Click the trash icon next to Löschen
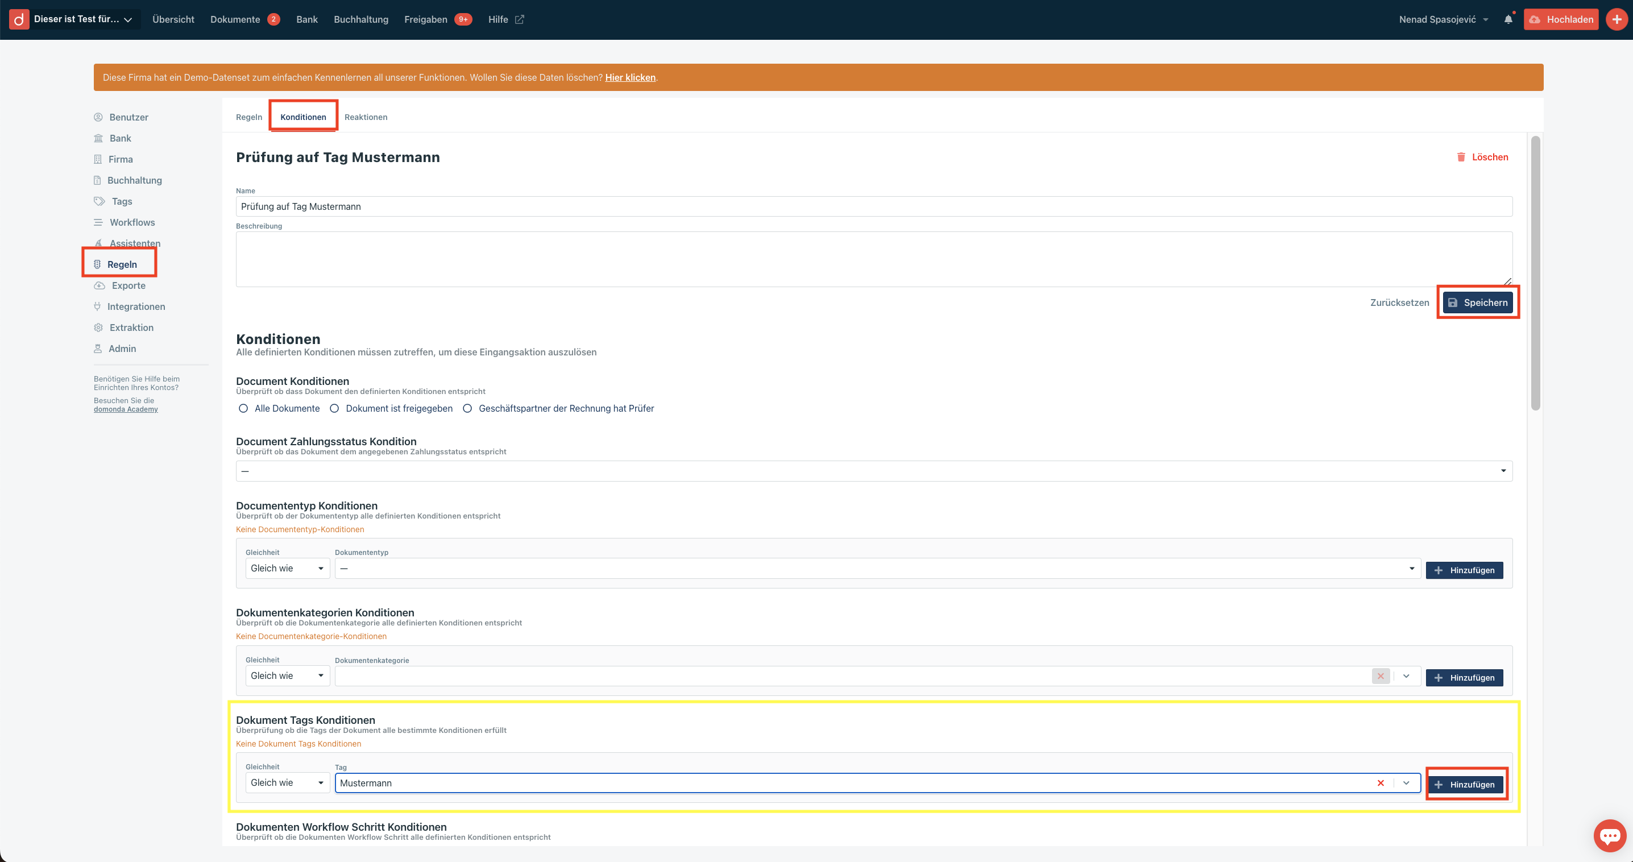1633x862 pixels. point(1461,157)
